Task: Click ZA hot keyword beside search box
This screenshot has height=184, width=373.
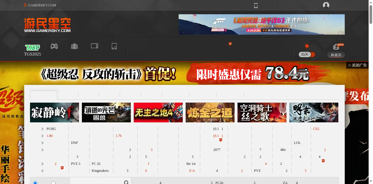Action: click(285, 183)
